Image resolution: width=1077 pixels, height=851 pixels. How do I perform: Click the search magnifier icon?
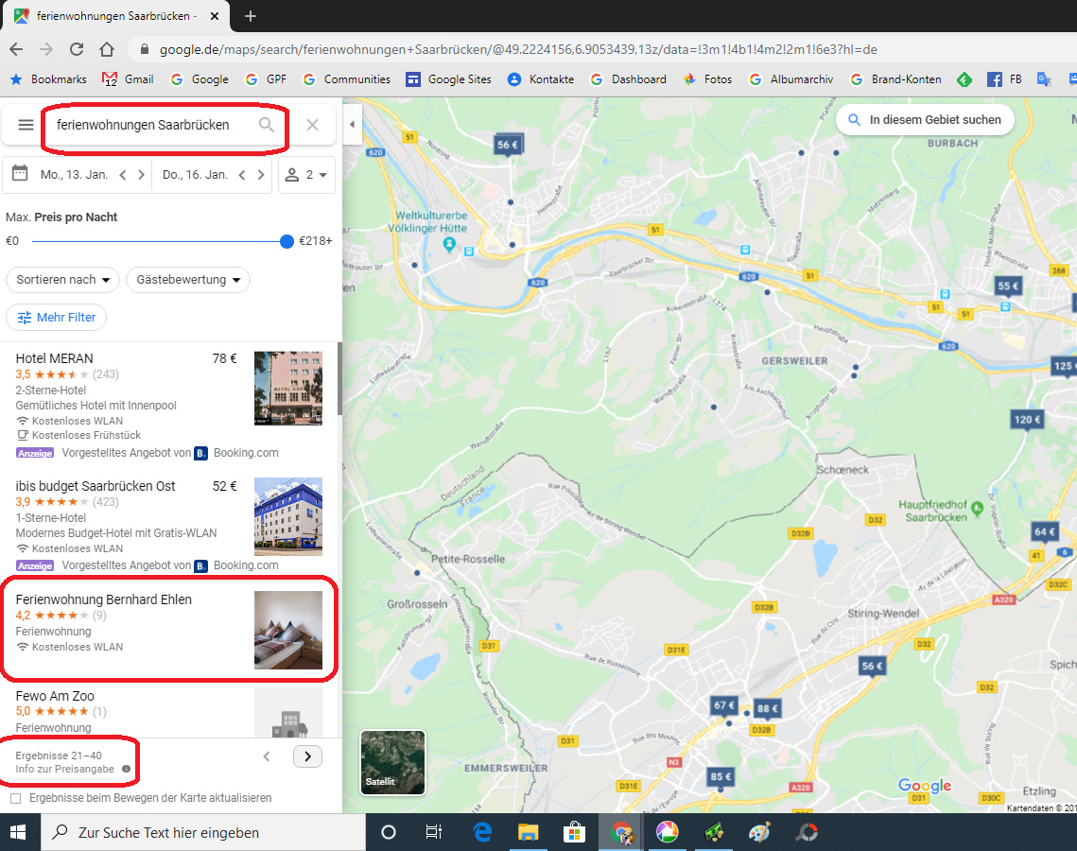266,125
